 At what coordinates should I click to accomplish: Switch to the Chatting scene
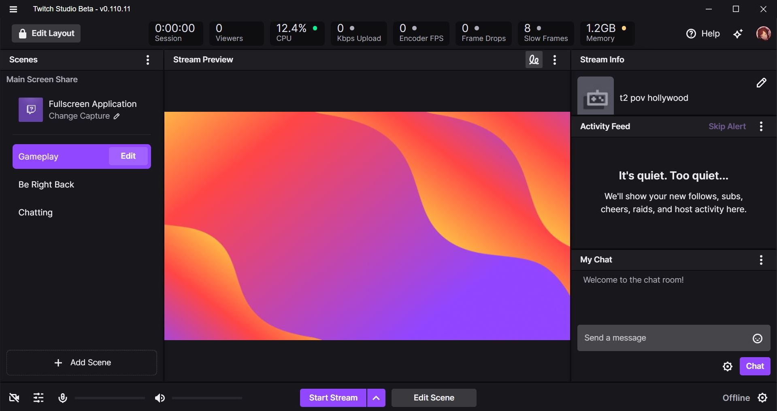click(35, 212)
